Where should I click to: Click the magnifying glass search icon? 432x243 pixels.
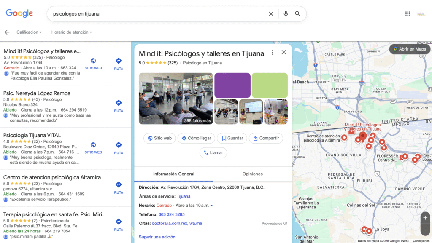(298, 14)
